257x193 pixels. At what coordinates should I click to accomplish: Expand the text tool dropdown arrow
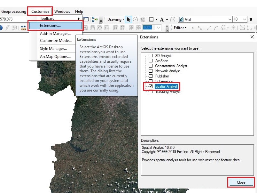point(167,20)
